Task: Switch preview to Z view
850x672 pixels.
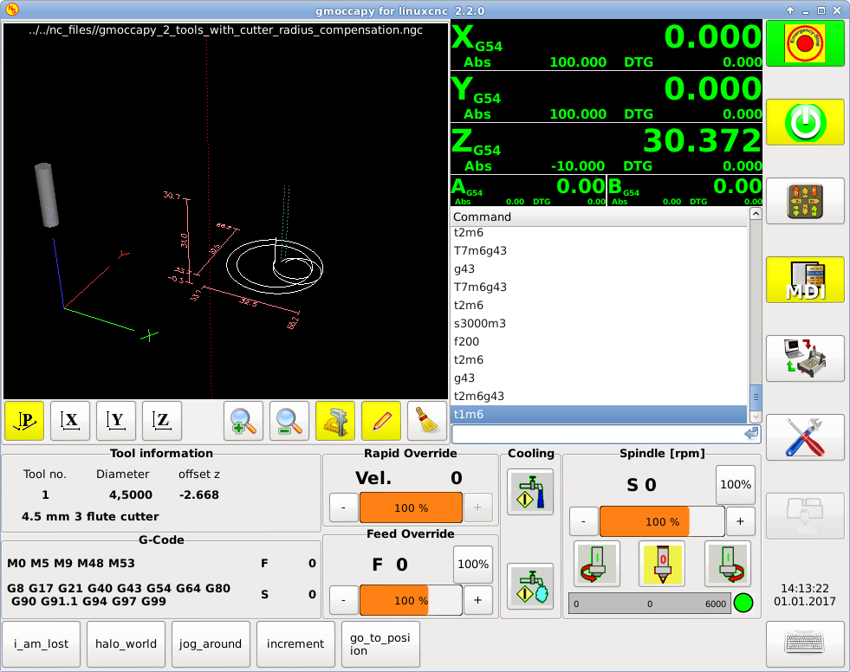Action: [x=161, y=421]
